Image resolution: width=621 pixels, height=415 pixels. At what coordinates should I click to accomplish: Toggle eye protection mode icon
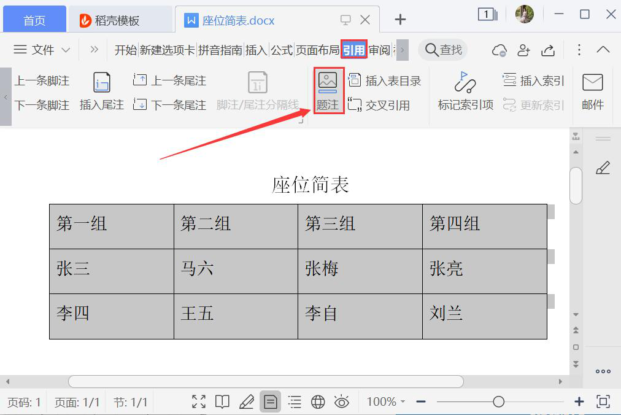[341, 401]
